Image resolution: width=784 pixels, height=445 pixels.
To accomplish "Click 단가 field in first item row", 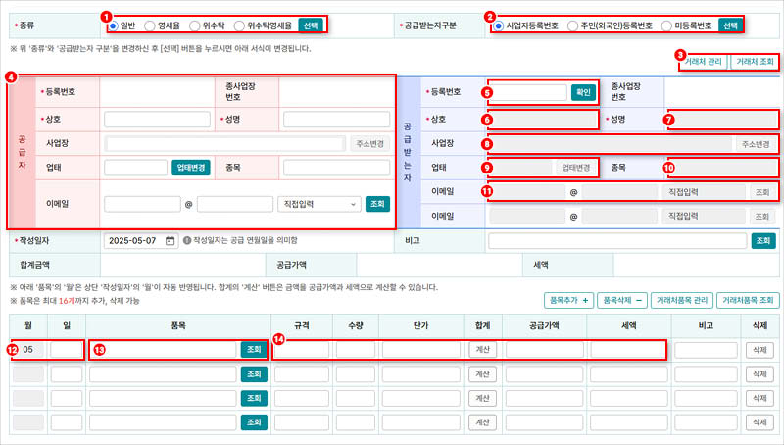I will pos(421,350).
